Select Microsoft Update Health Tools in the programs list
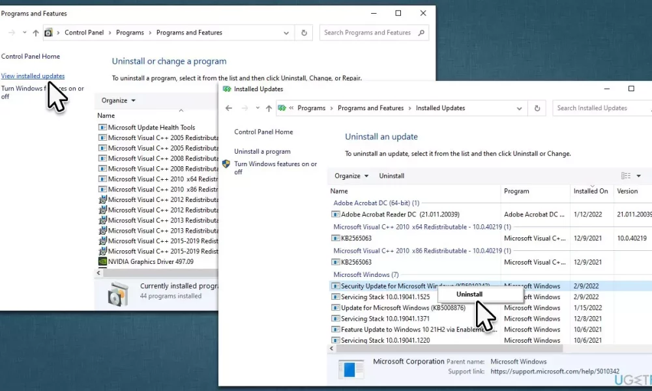 pyautogui.click(x=158, y=128)
